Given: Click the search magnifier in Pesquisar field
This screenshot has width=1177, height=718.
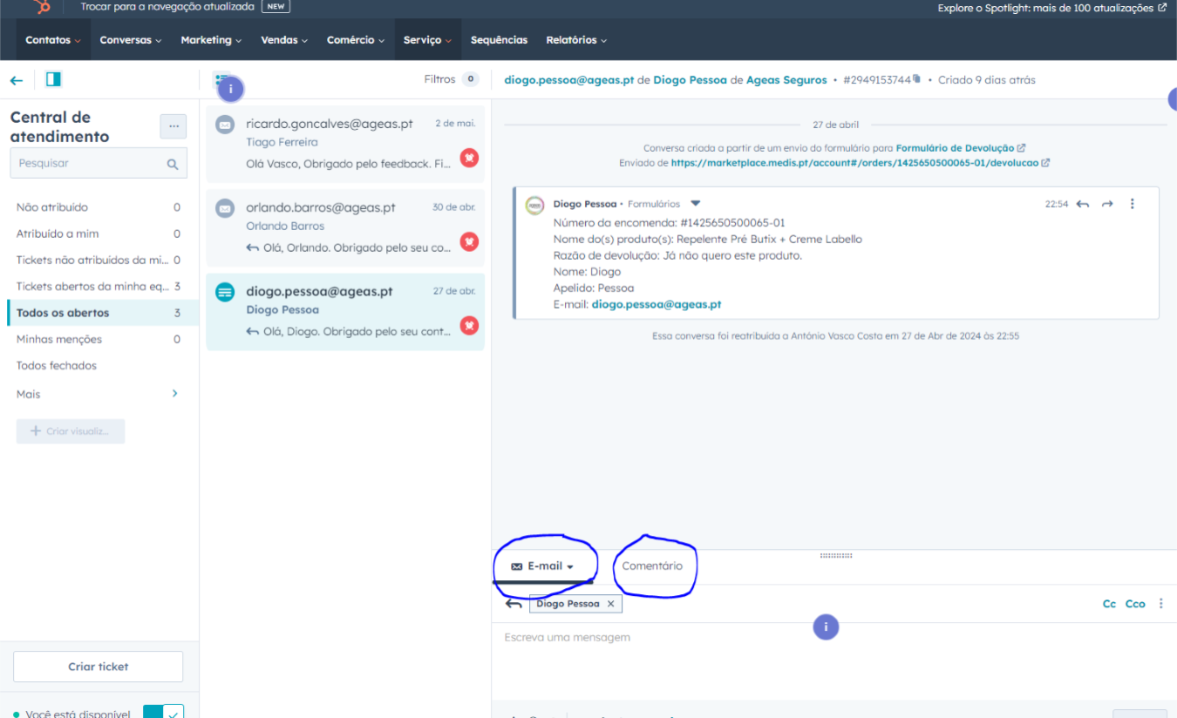Looking at the screenshot, I should pos(173,164).
